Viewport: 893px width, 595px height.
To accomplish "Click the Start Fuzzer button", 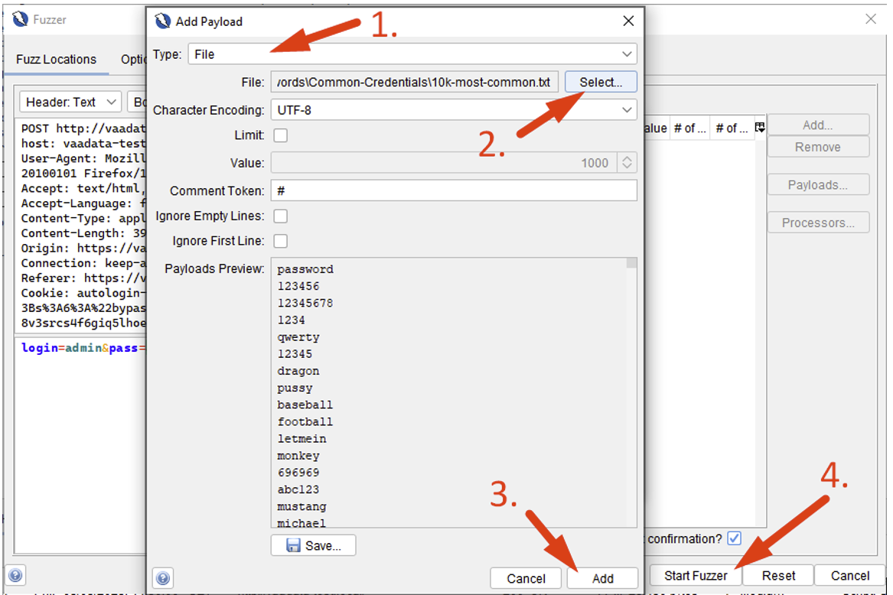I will coord(695,576).
